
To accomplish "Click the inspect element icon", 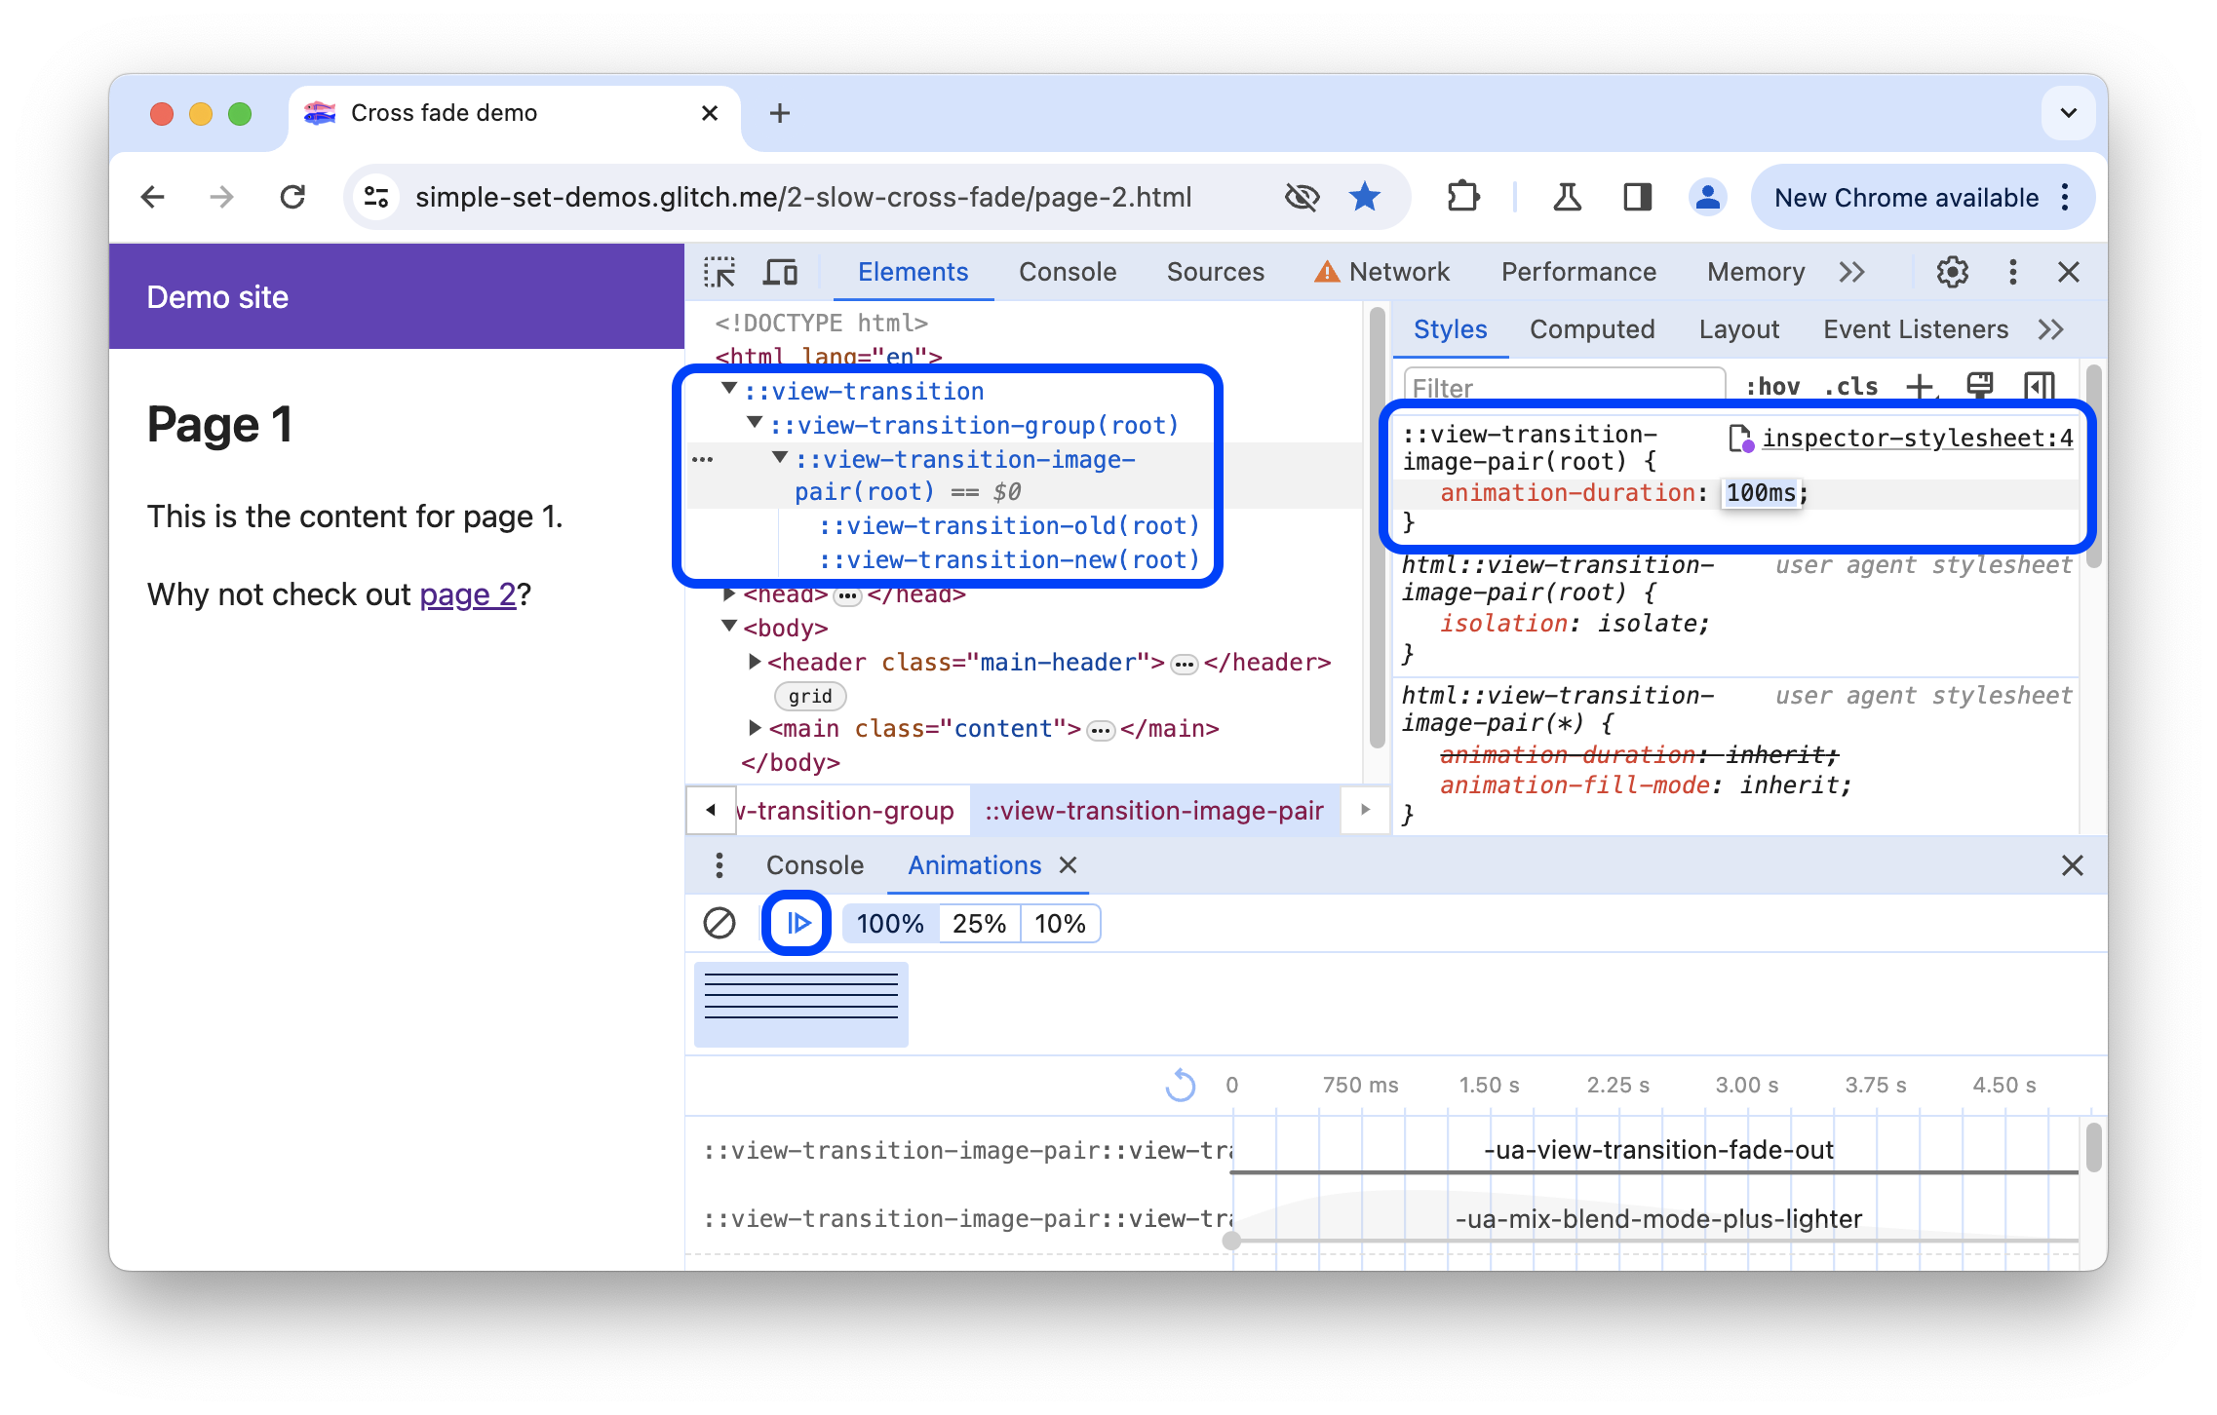I will click(720, 270).
